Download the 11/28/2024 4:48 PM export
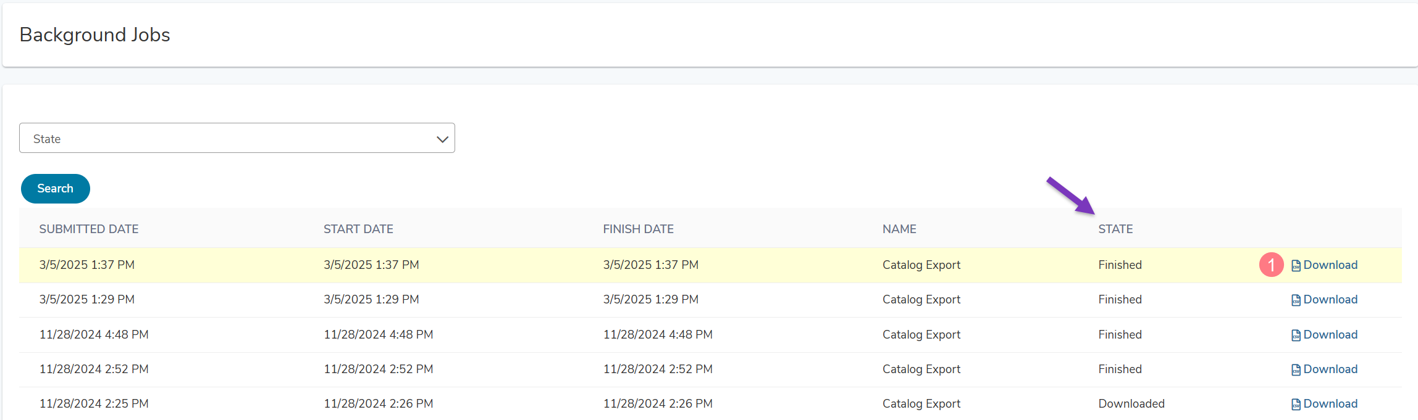 coord(1324,334)
